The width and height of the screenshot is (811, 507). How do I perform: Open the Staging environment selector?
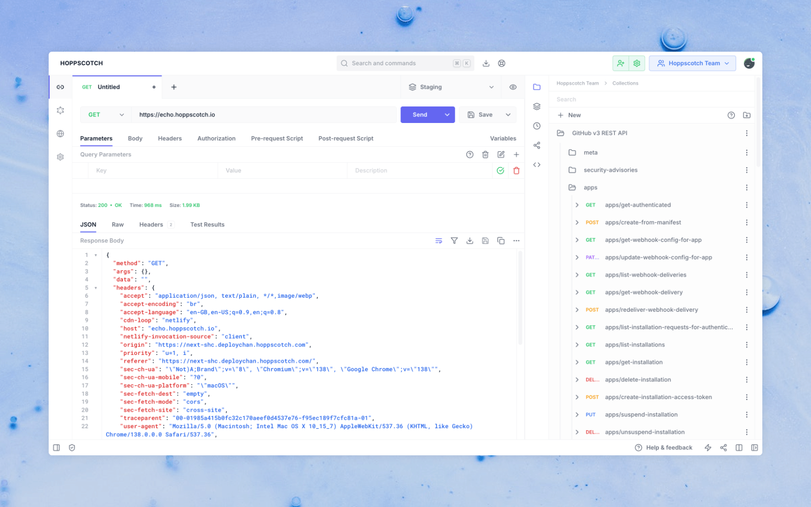(451, 87)
